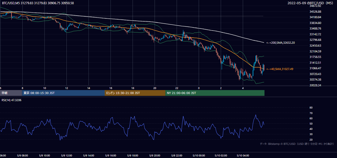Click price axis value 30028.34

click(315, 85)
